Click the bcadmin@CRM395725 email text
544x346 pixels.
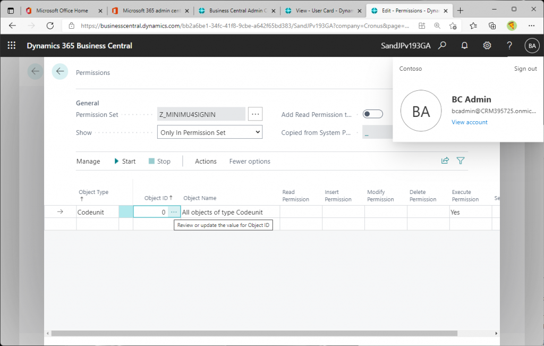coord(494,111)
